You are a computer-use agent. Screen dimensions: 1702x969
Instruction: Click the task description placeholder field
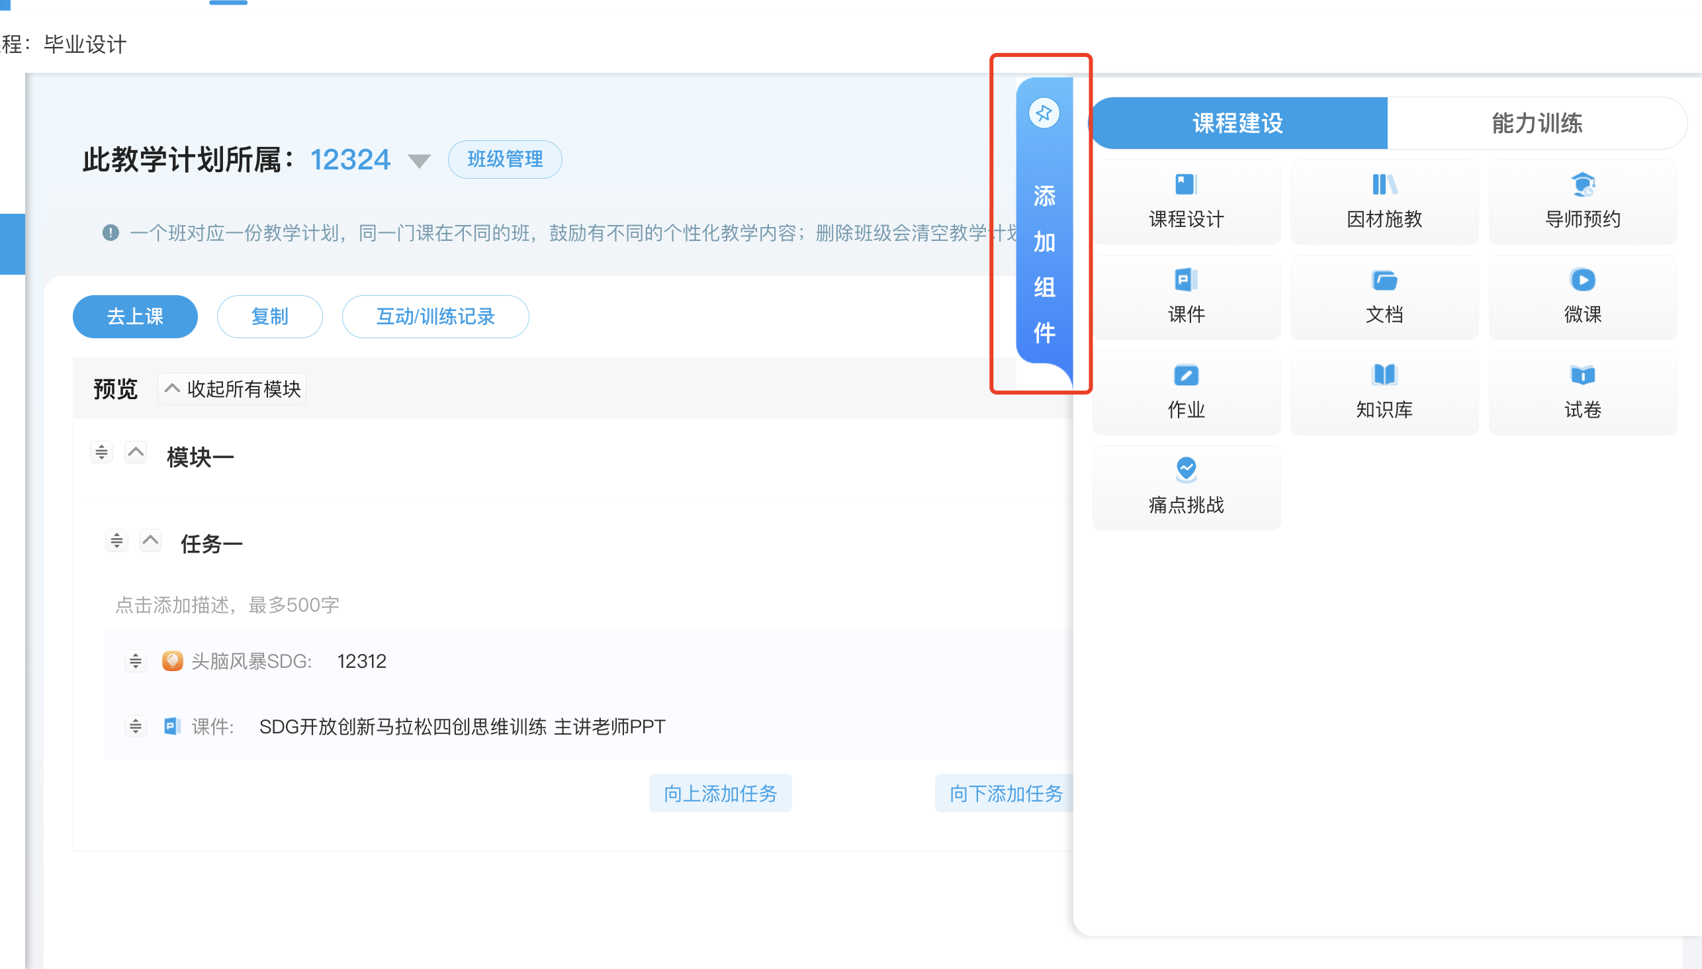tap(227, 604)
